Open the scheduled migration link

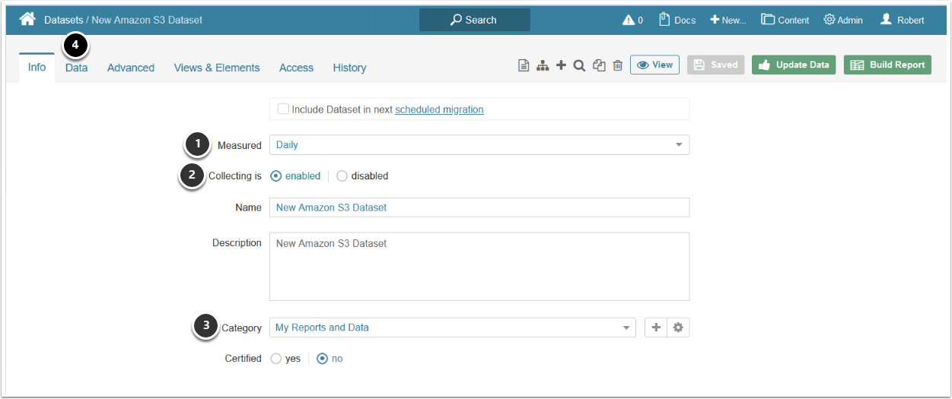tap(439, 109)
